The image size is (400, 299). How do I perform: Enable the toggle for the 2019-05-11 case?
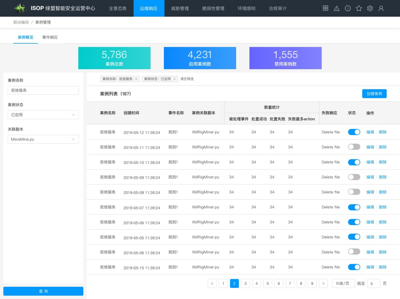point(354,147)
